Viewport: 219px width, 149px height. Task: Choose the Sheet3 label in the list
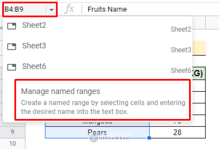pos(34,46)
